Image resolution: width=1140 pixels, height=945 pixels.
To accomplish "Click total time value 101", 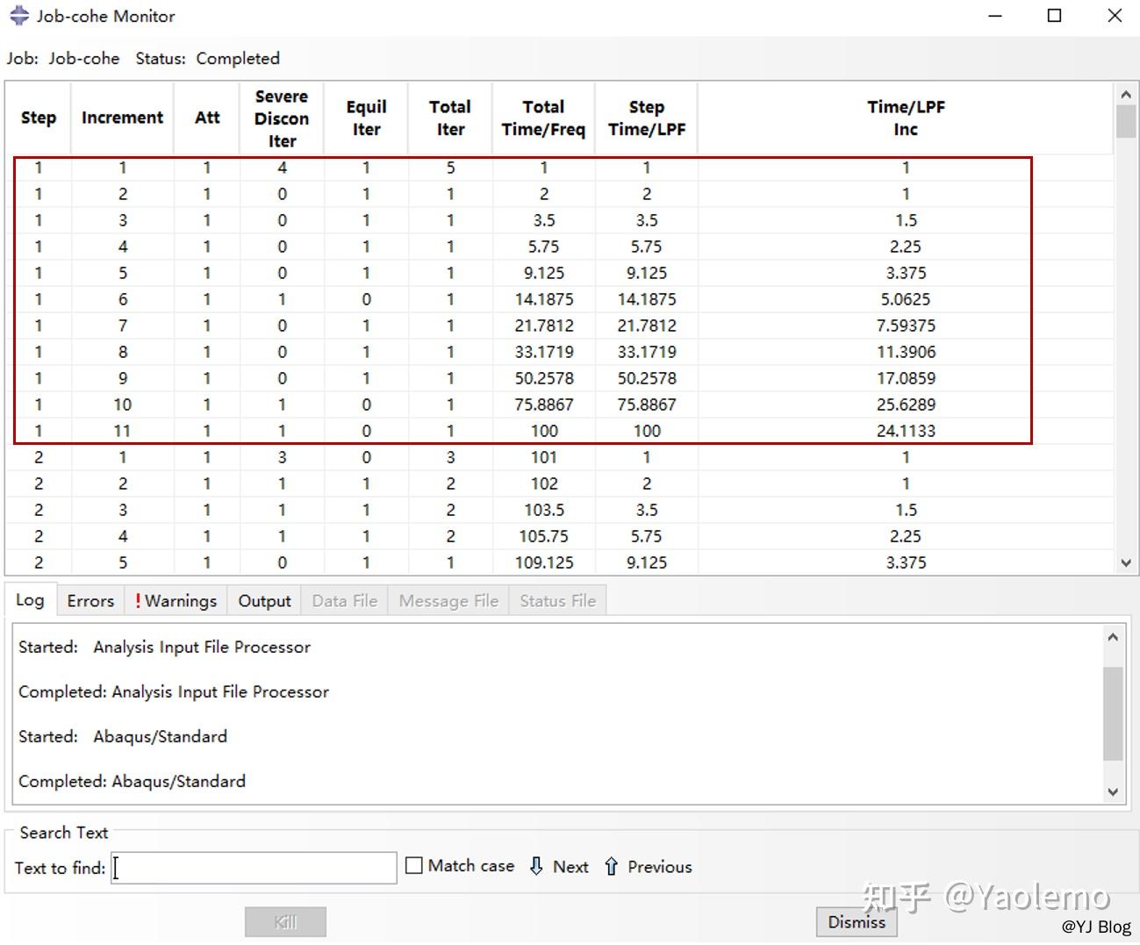I will (544, 457).
